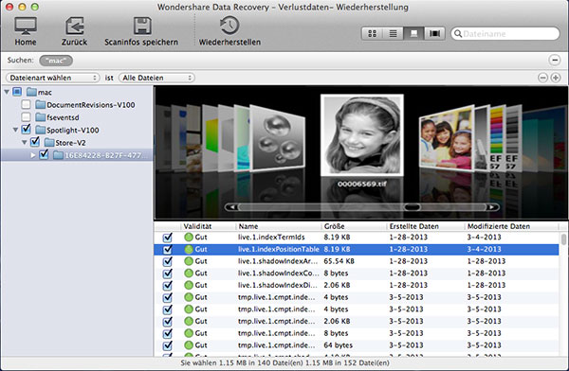
Task: Click the fseventsd folder icon
Action: point(40,117)
